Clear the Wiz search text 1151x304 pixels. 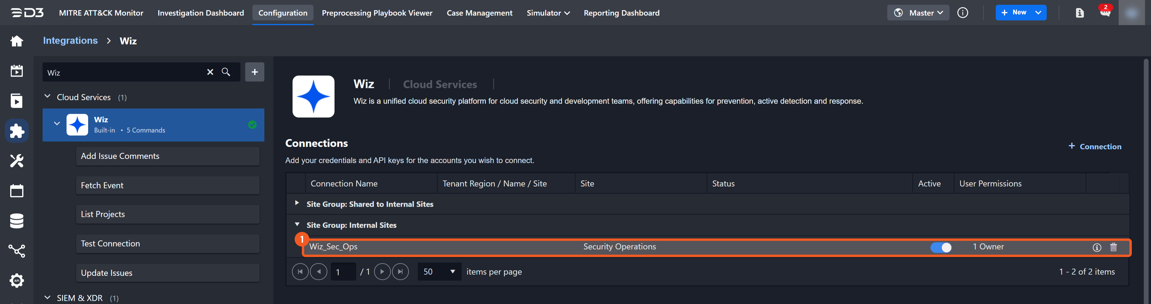coord(210,72)
